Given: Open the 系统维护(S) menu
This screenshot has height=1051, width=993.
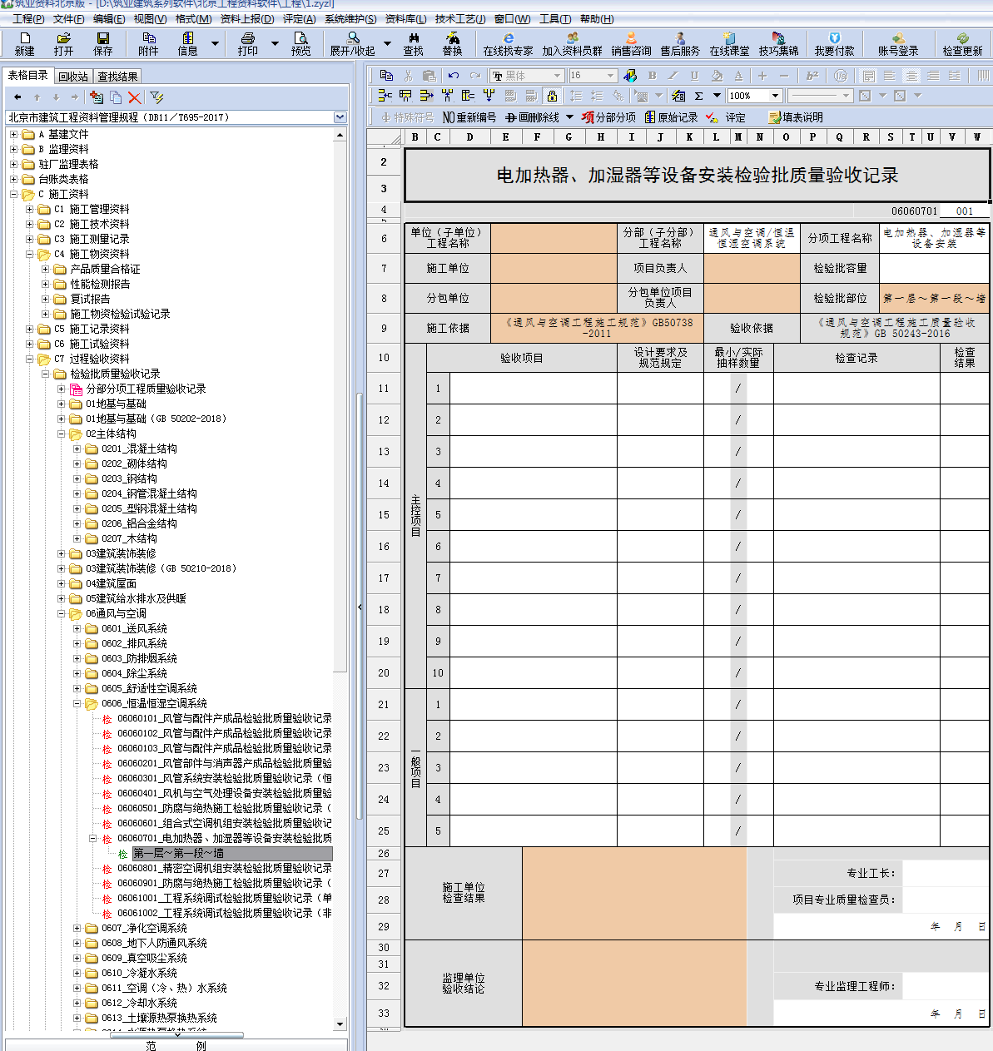Looking at the screenshot, I should 350,18.
